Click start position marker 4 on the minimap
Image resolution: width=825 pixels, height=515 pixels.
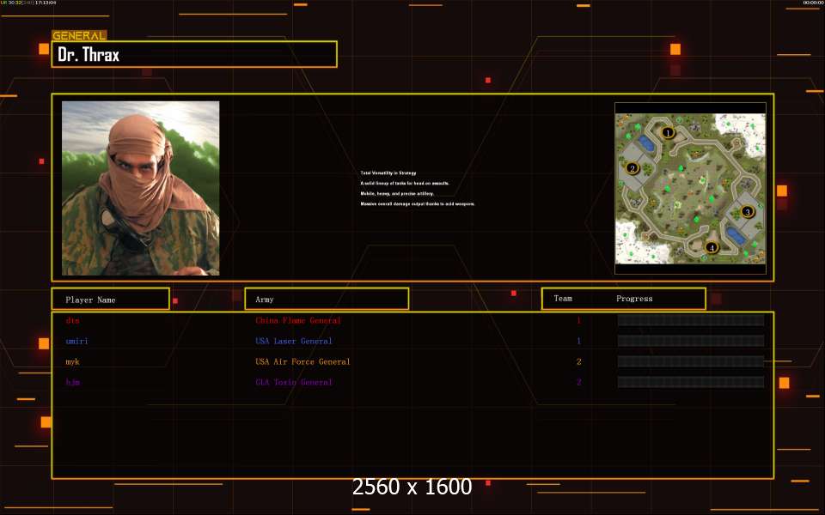[711, 248]
